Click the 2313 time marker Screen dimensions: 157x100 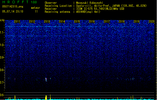coord(47,21)
